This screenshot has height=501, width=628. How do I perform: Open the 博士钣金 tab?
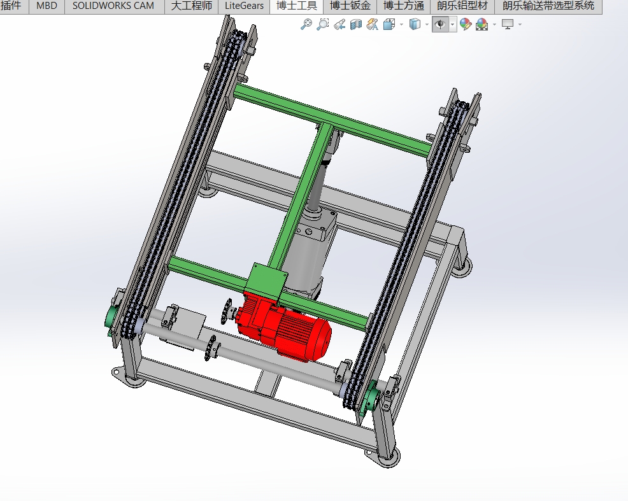(x=350, y=6)
